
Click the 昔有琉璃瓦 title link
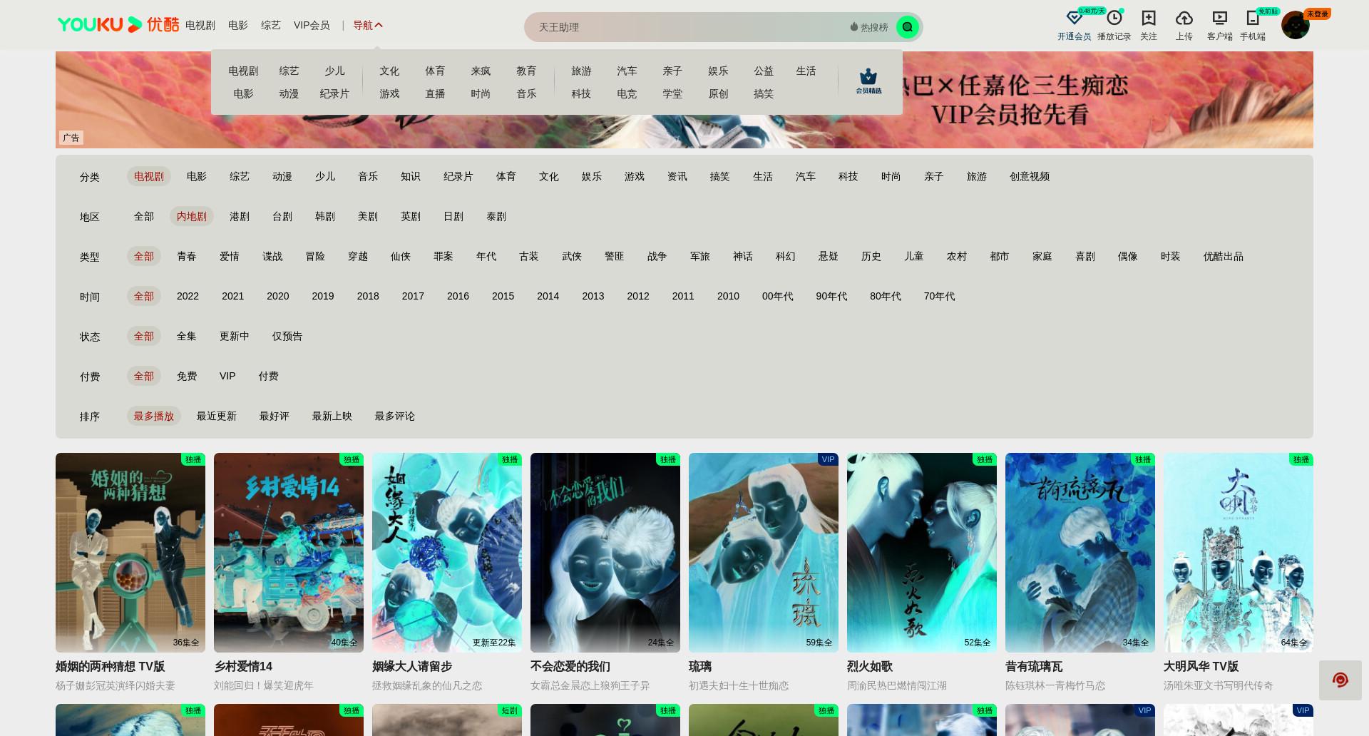(x=1034, y=666)
